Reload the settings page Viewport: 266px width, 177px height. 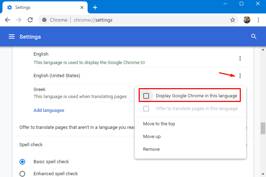coord(30,20)
